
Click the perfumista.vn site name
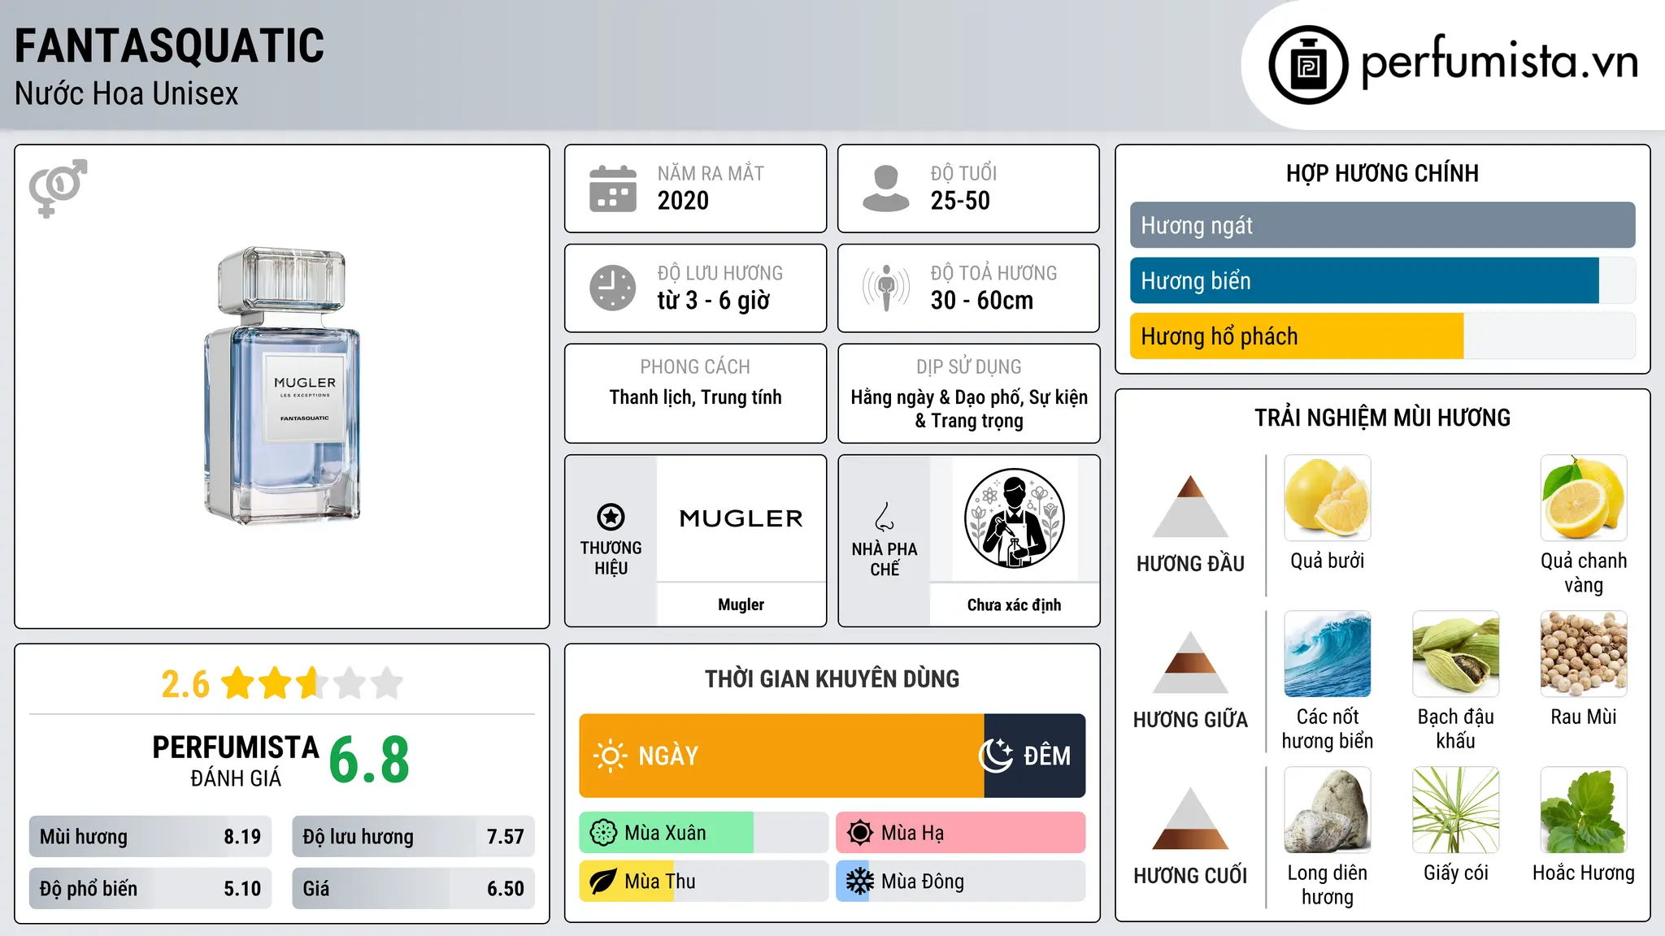1499,63
